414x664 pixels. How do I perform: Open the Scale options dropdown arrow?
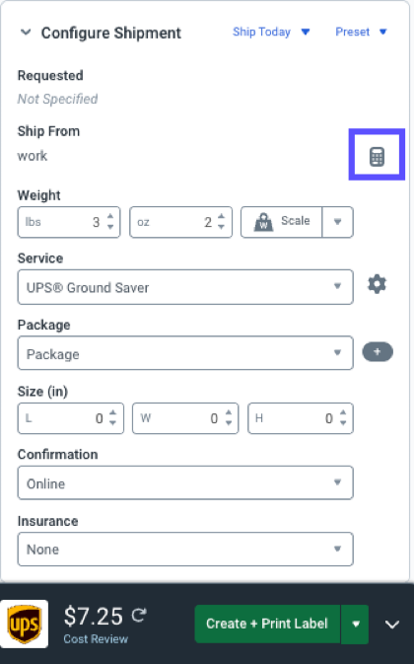[x=337, y=222]
